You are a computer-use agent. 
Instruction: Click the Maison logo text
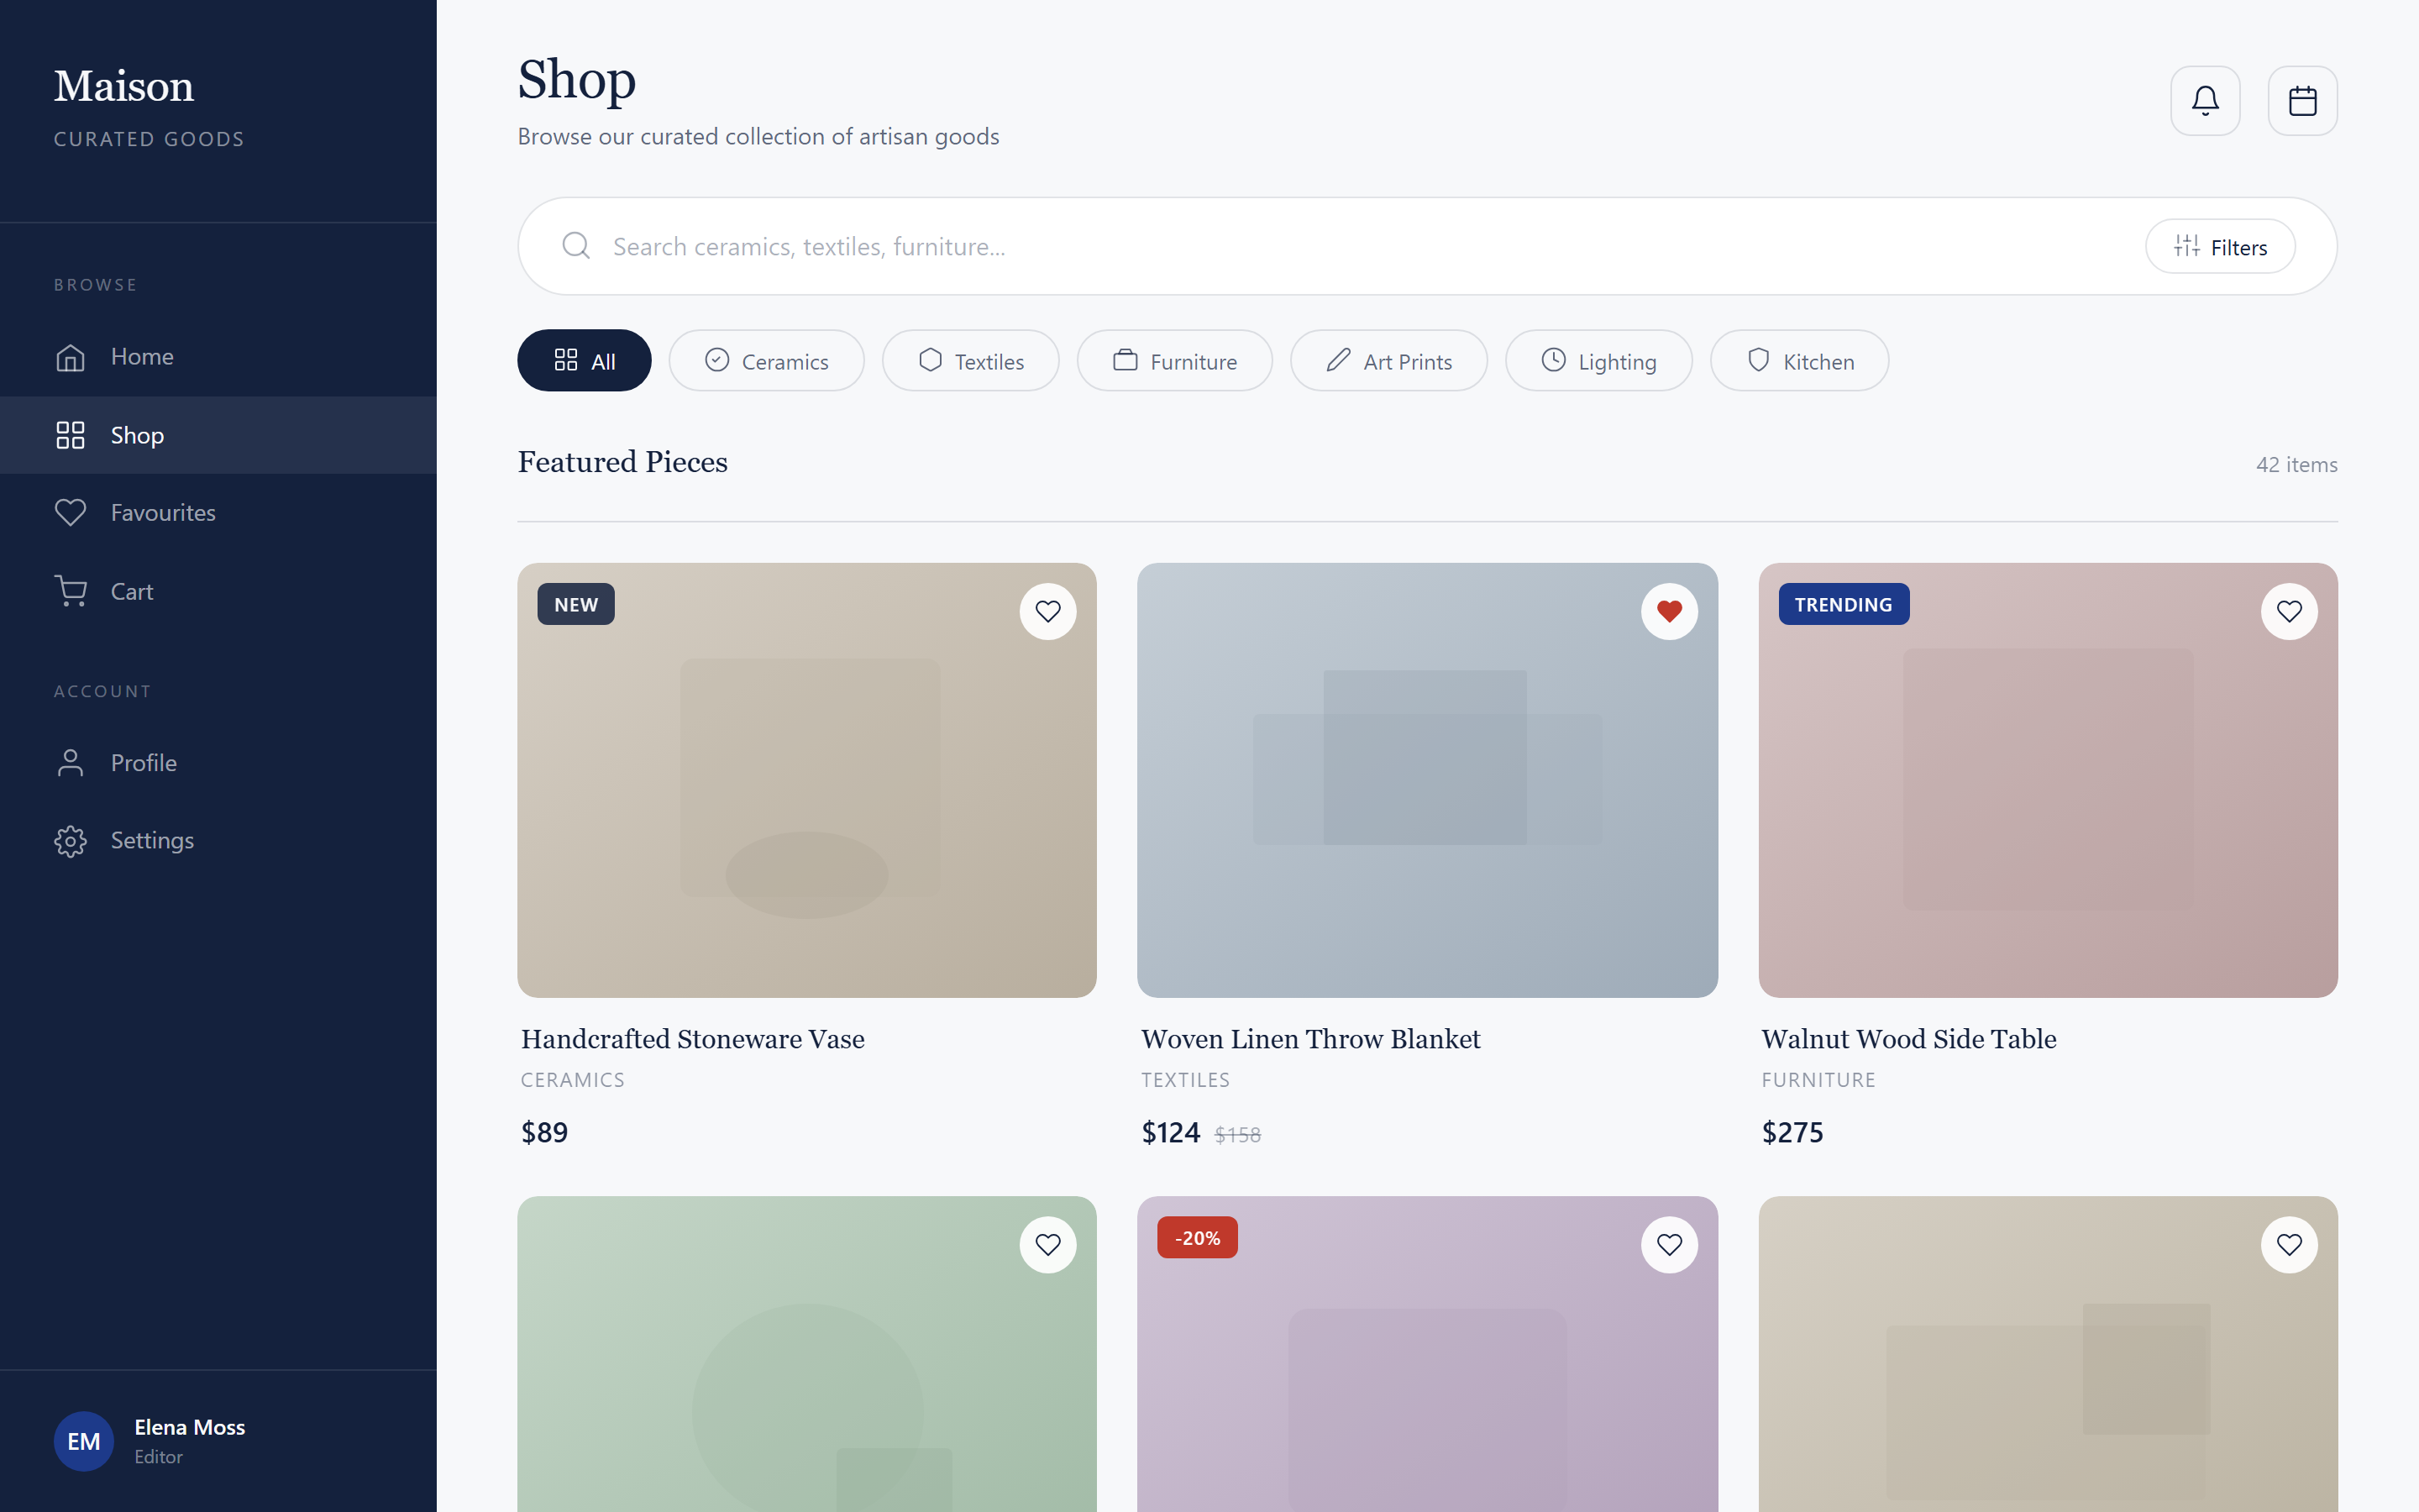(x=124, y=86)
